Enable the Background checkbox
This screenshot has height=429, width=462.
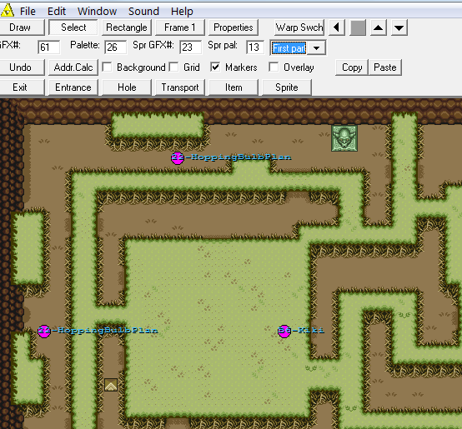tap(107, 67)
